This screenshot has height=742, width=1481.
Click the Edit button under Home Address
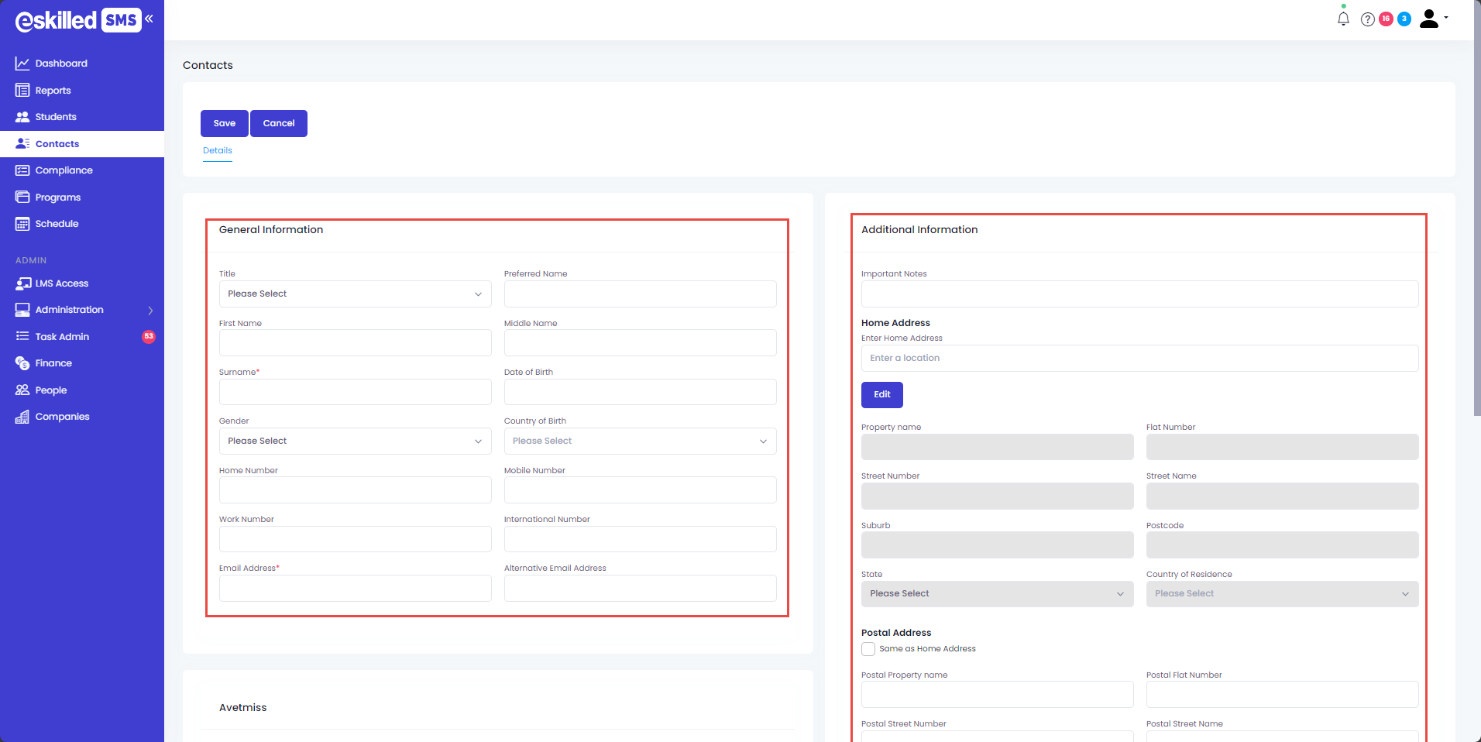[881, 395]
